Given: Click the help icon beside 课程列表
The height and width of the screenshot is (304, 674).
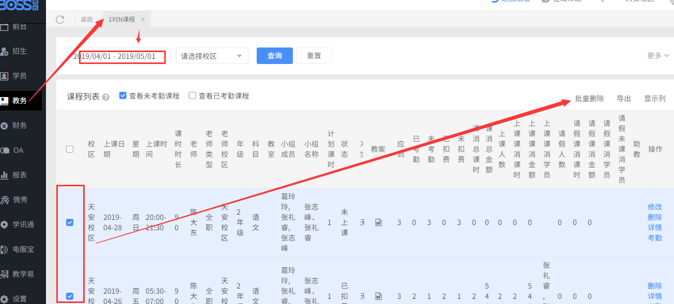Looking at the screenshot, I should [x=106, y=97].
